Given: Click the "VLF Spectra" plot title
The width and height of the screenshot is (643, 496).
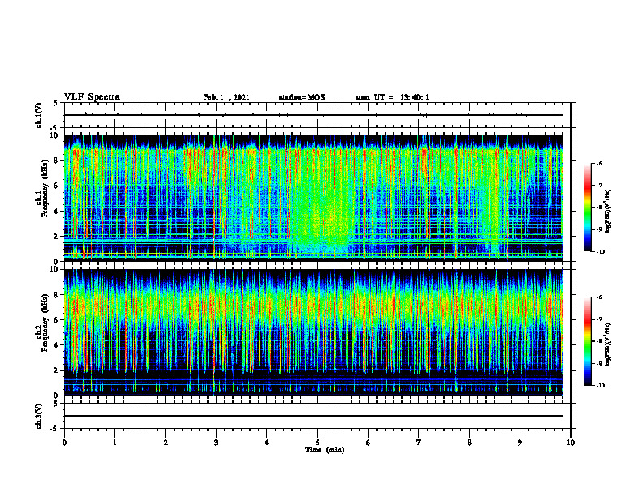Looking at the screenshot, I should click(x=92, y=97).
